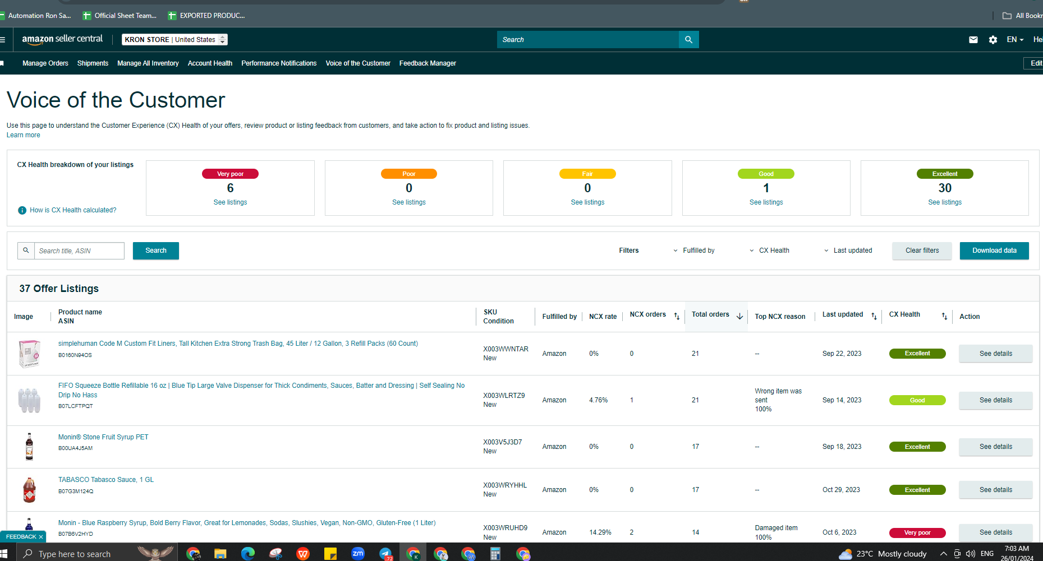Screen dimensions: 1043x561
Task: Click the bookmark flag icon left of Manage Orders
Action: point(2,63)
